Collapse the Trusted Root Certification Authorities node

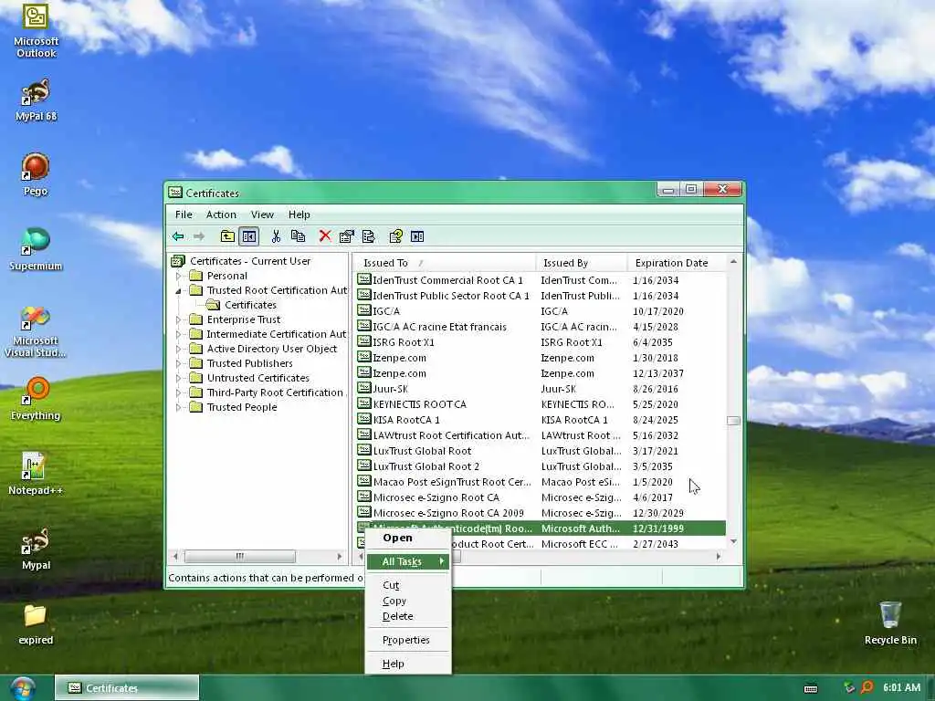(178, 291)
